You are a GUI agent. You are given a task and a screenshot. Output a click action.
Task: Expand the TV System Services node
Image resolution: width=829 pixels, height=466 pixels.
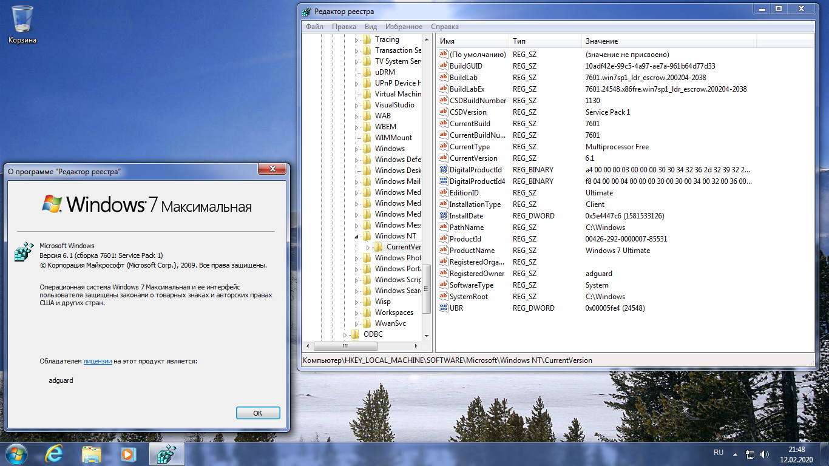(x=357, y=61)
